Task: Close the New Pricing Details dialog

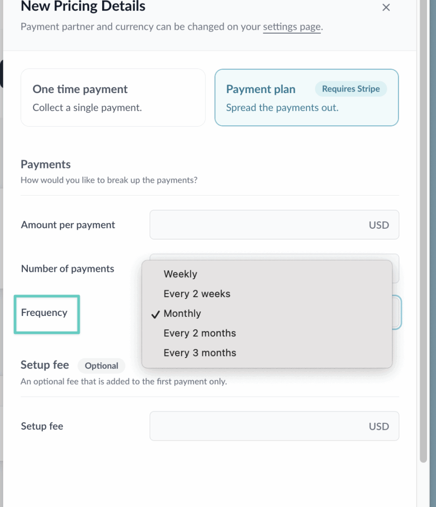Action: pos(386,7)
